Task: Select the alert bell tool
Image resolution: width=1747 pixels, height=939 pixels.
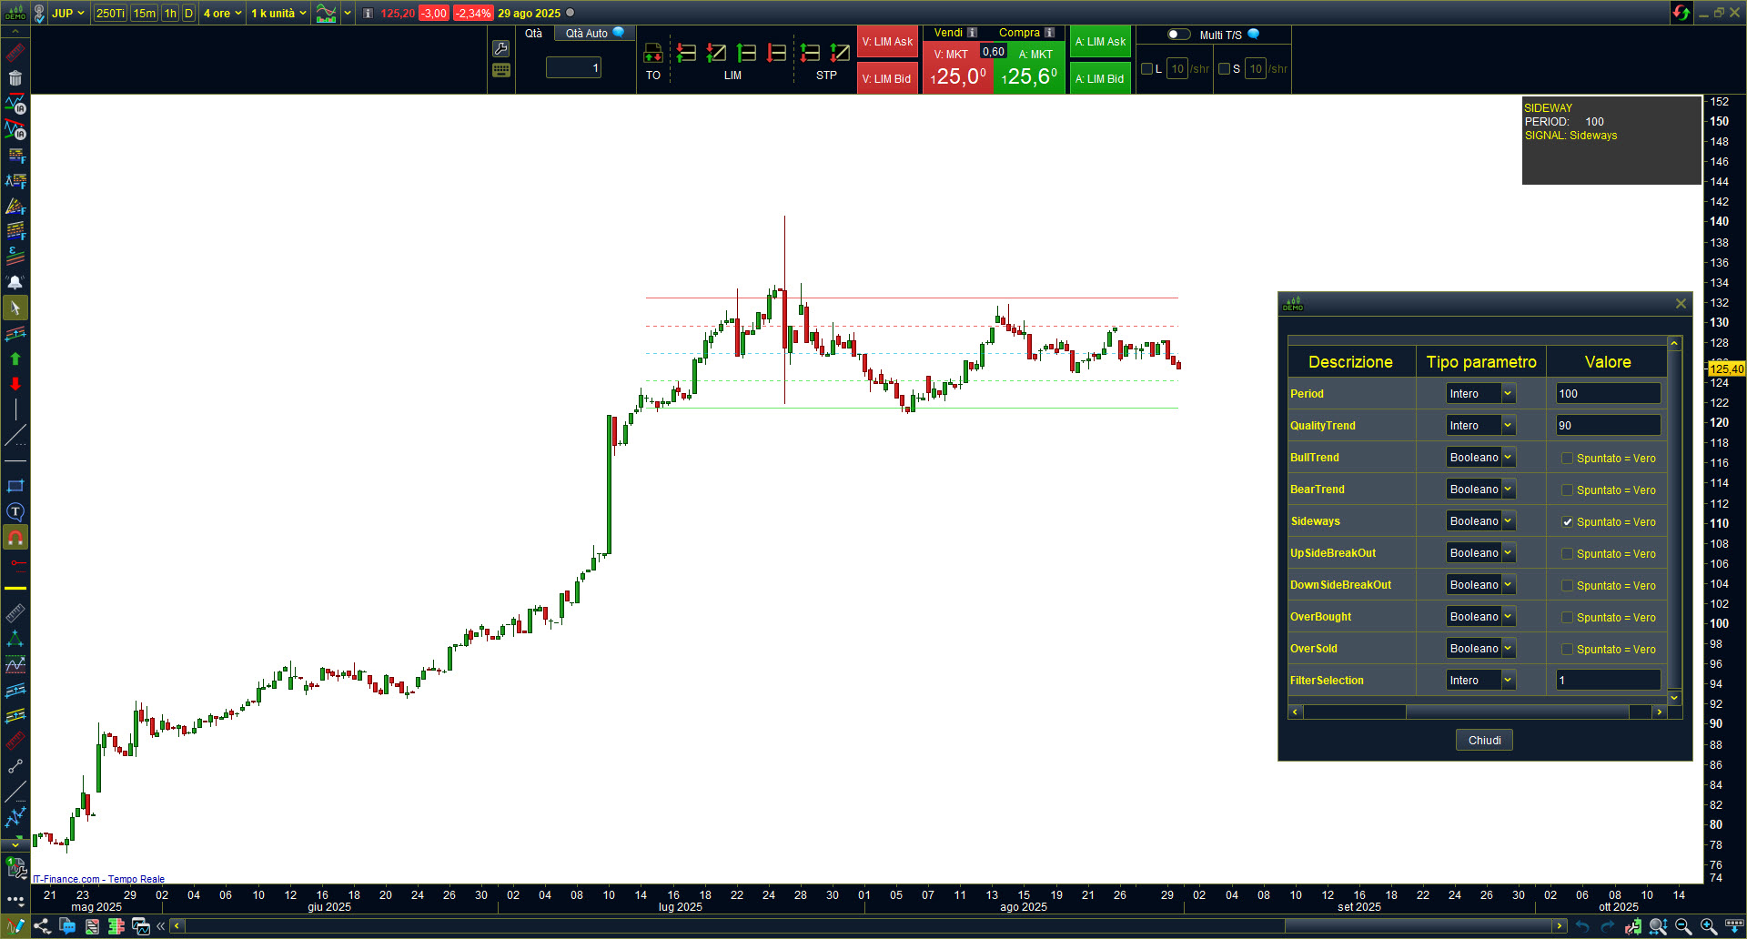Action: coord(15,282)
